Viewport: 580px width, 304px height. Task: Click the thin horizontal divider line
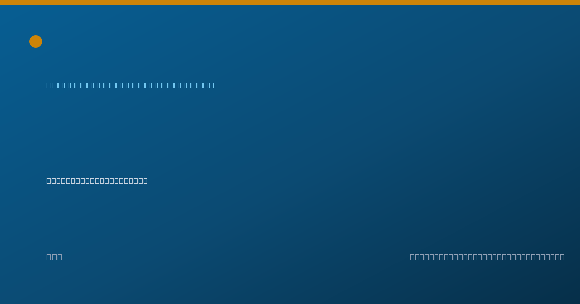pos(290,230)
